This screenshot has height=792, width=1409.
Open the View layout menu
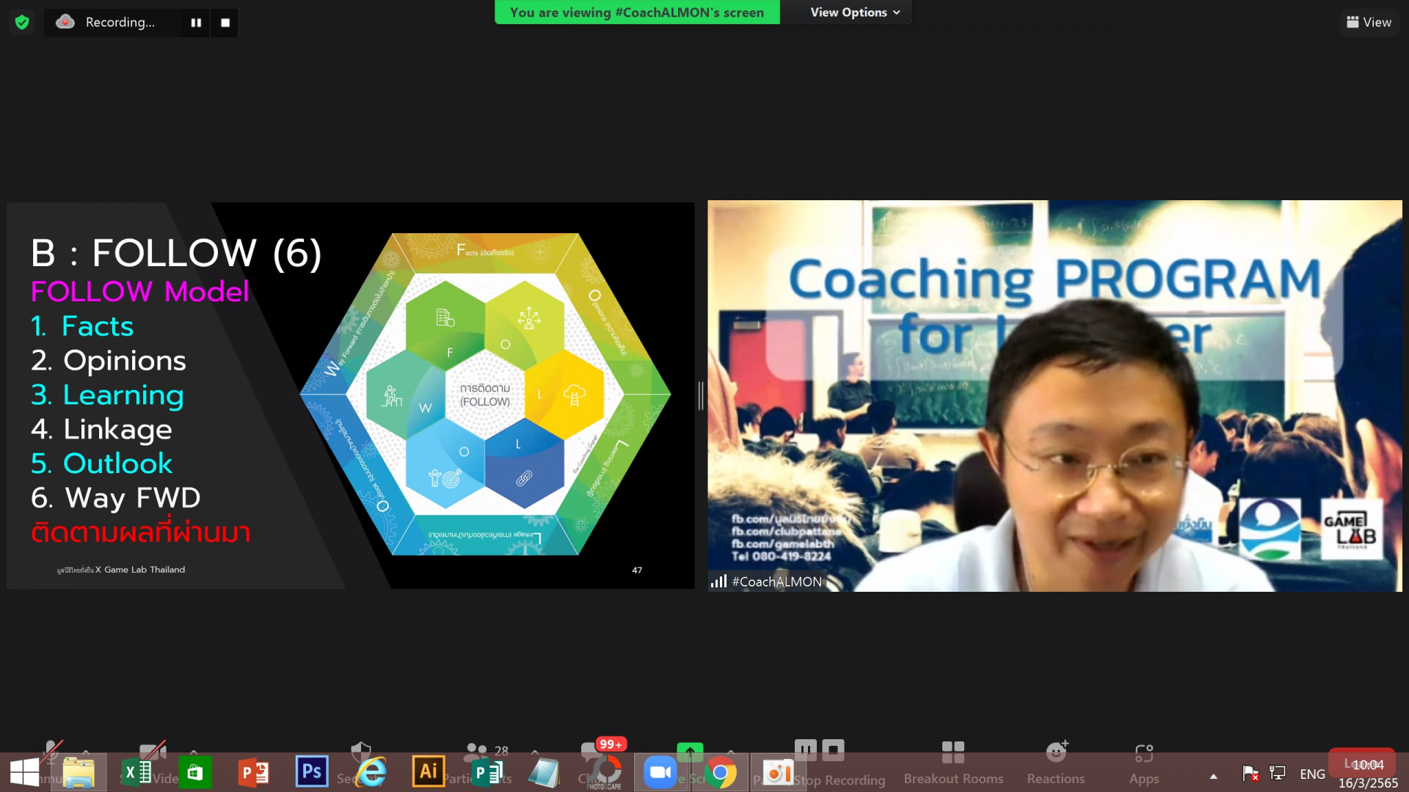[x=1369, y=22]
